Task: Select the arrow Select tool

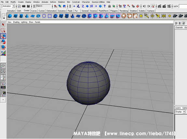Action: coord(3,25)
